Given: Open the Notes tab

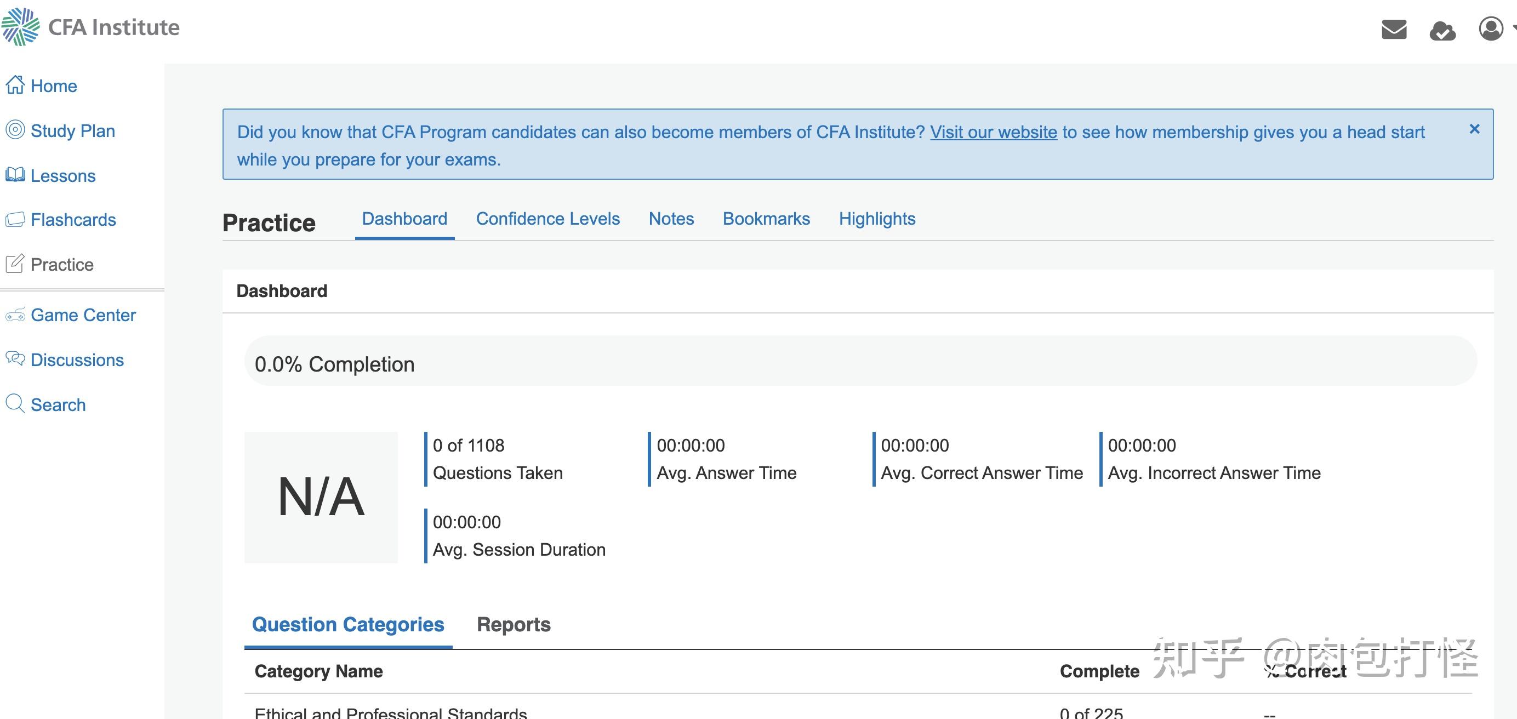Looking at the screenshot, I should pyautogui.click(x=671, y=219).
